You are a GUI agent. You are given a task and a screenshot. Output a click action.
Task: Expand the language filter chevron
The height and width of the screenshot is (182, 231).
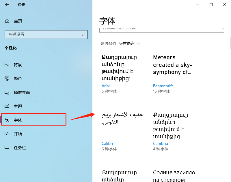(139, 43)
